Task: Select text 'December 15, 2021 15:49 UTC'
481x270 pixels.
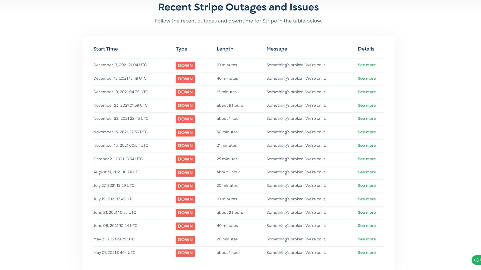Action: click(120, 78)
